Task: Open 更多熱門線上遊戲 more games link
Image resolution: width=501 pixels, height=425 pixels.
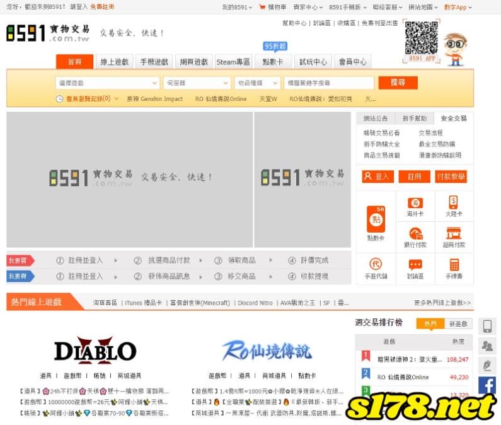Action: [x=442, y=303]
